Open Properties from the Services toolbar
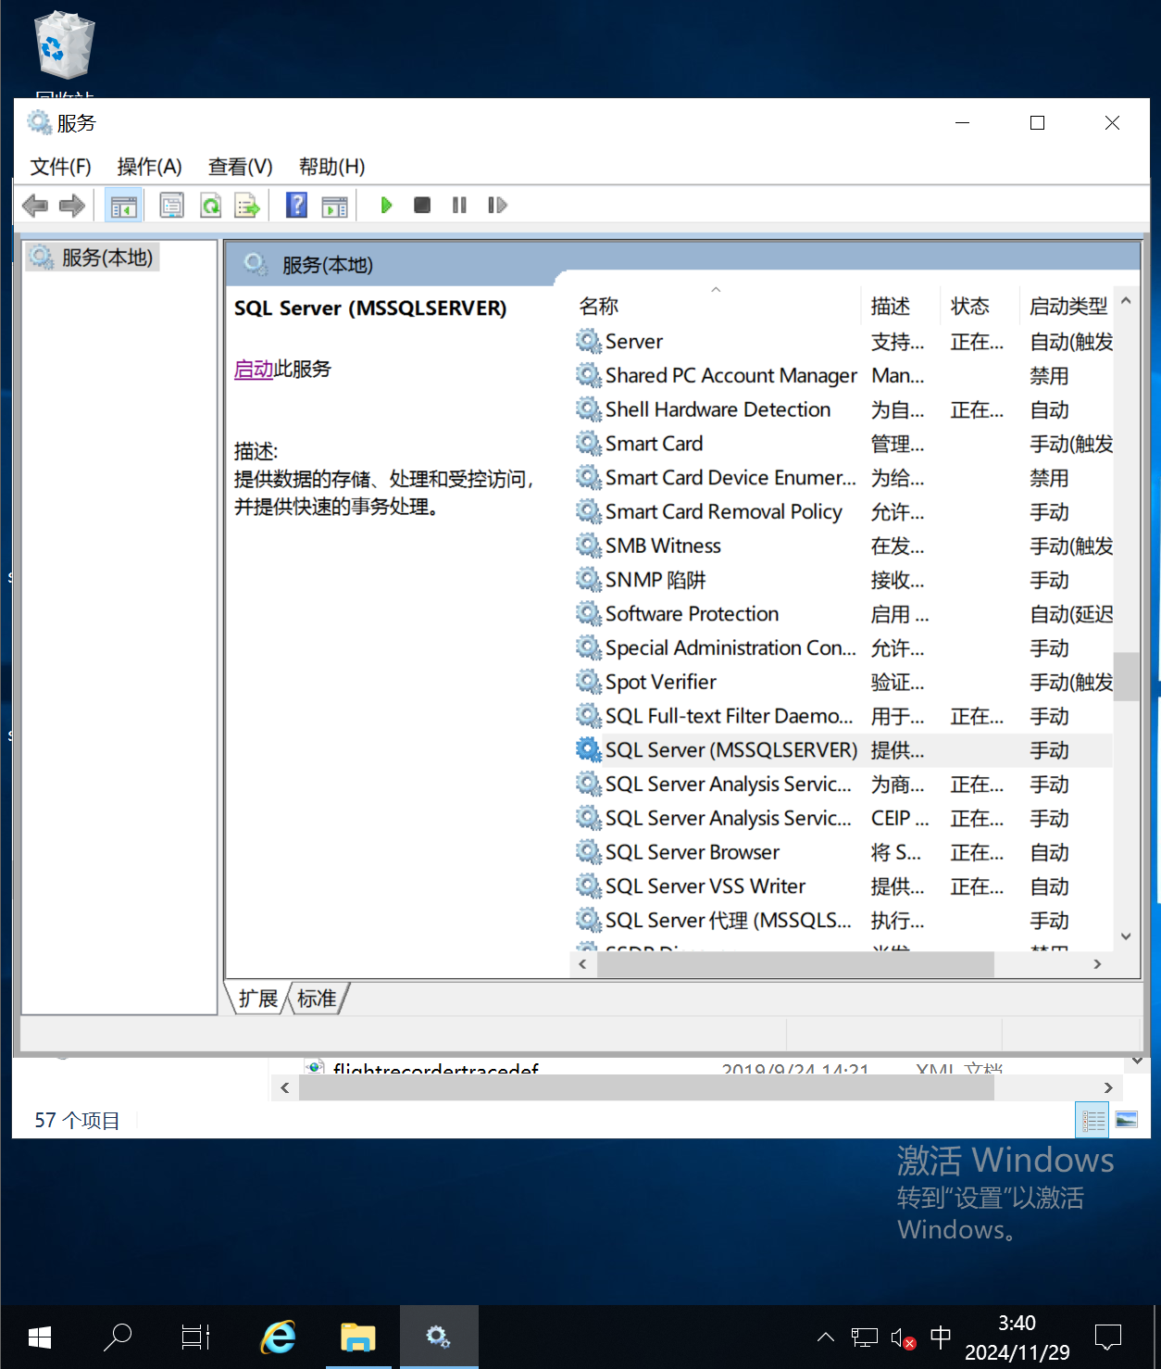 click(x=171, y=206)
